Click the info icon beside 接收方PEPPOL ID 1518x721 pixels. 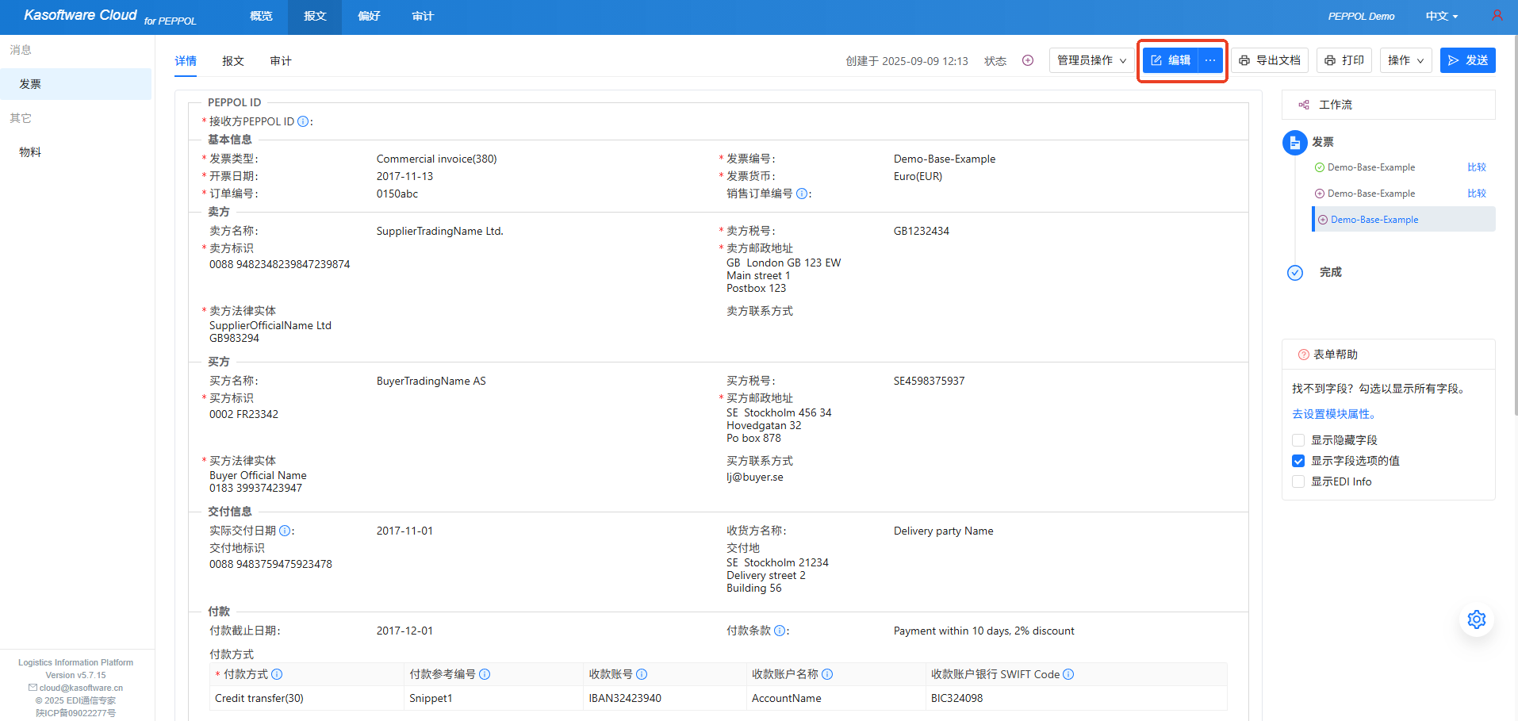(x=303, y=121)
